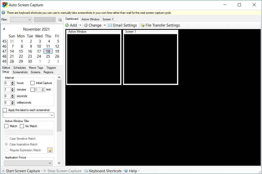The height and width of the screenshot is (174, 262).
Task: Switch to the Dashboard tab
Action: (x=72, y=19)
